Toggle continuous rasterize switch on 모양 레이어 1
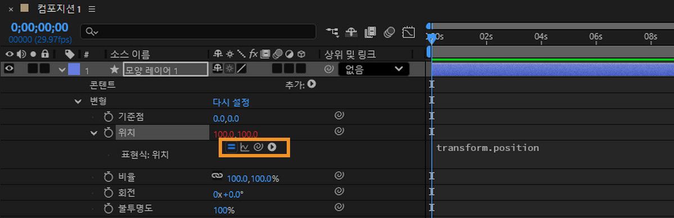 [230, 69]
